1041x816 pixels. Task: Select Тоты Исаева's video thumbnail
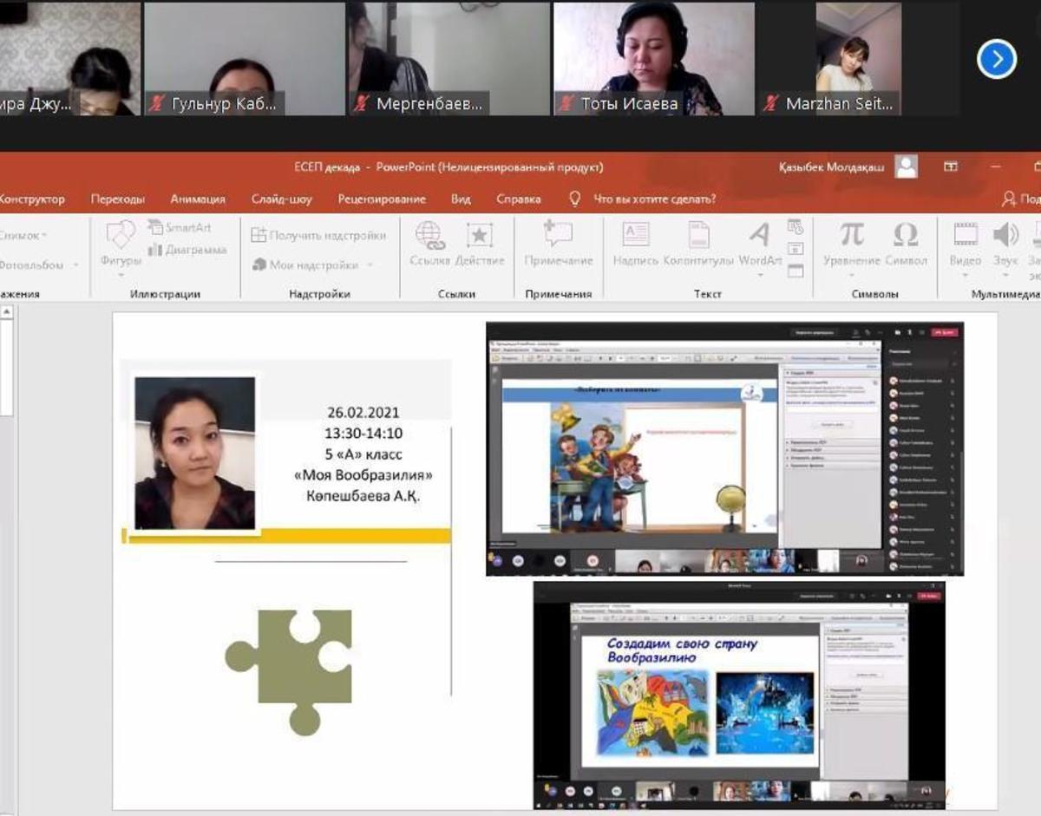click(x=654, y=59)
